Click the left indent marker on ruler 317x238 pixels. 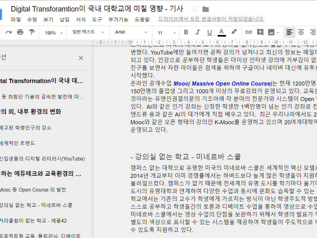click(130, 43)
